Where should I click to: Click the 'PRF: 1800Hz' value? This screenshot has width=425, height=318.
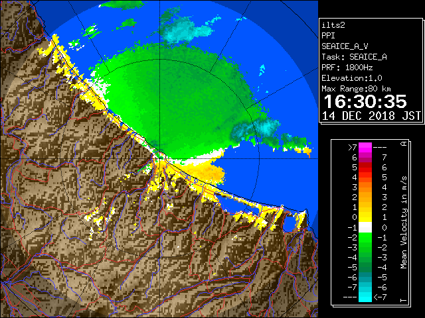(x=347, y=68)
